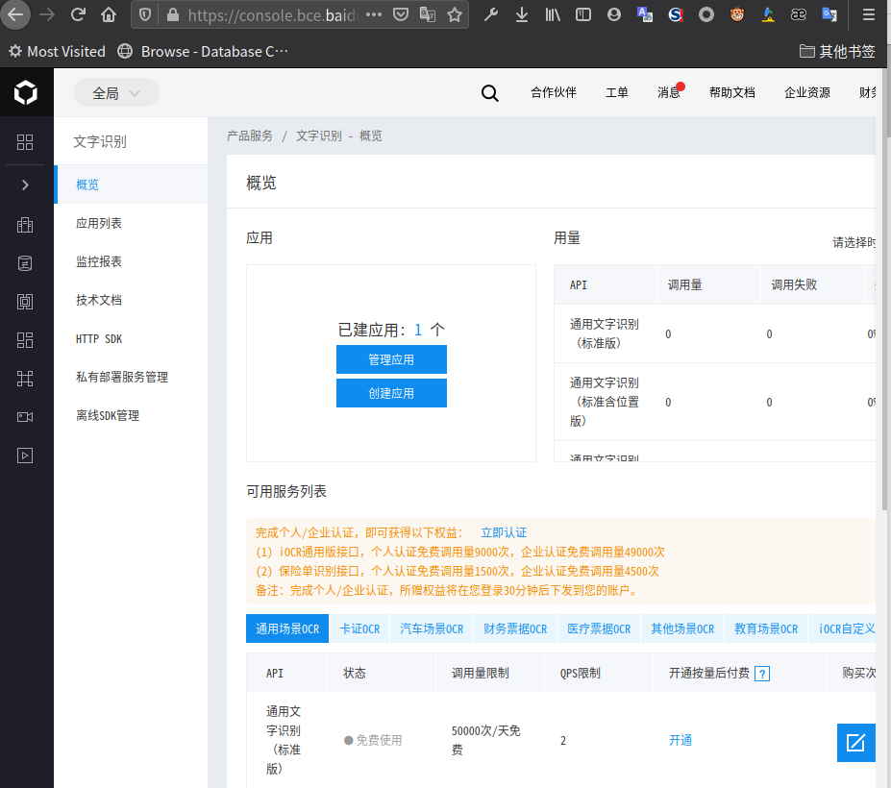This screenshot has width=891, height=788.
Task: Switch to the 财务票据OCR tab
Action: pyautogui.click(x=515, y=628)
